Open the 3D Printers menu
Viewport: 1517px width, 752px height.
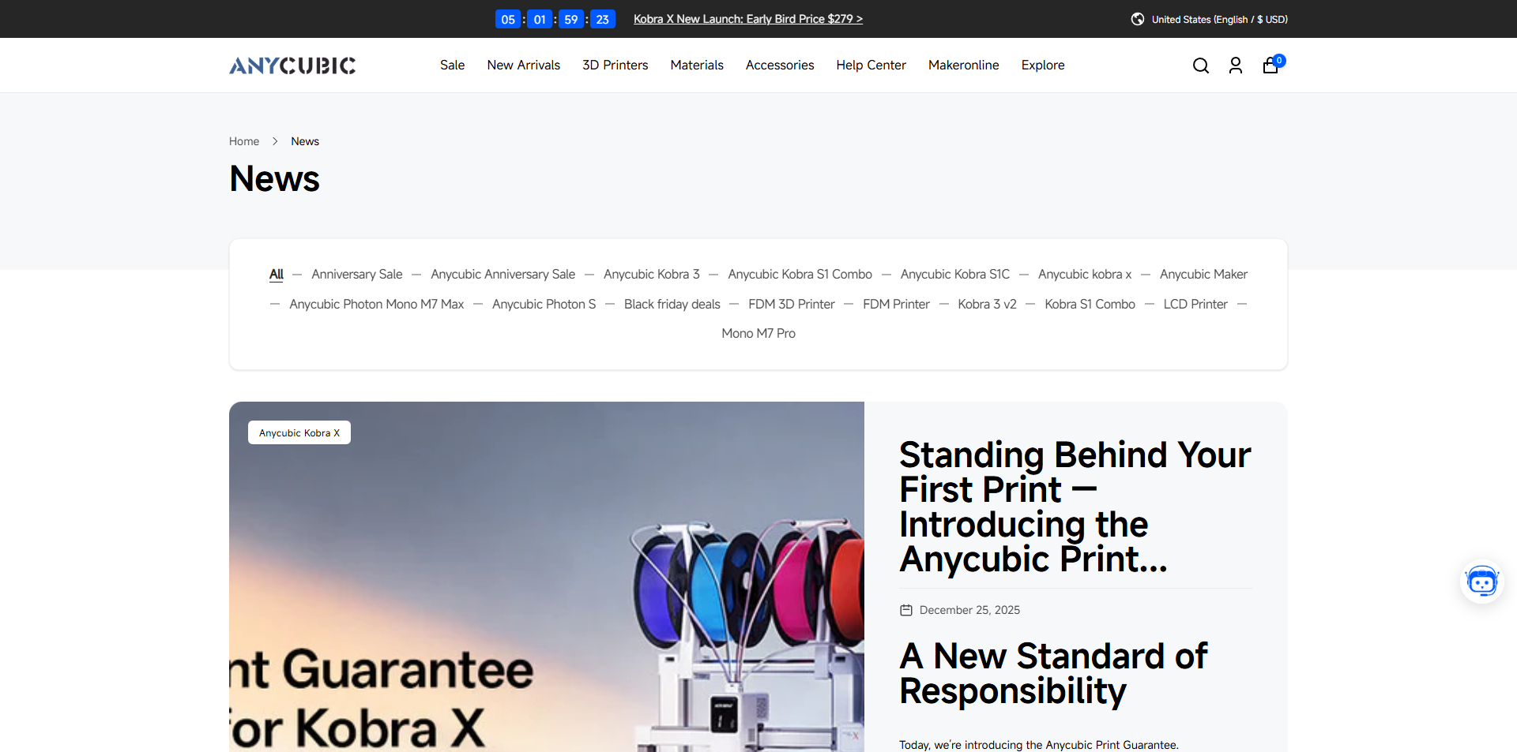[615, 65]
